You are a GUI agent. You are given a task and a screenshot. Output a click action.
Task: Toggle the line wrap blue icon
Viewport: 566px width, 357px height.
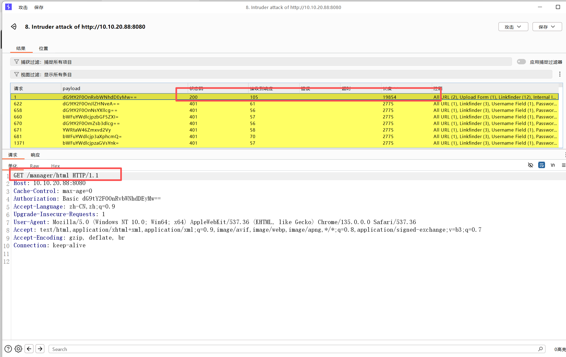(x=541, y=165)
